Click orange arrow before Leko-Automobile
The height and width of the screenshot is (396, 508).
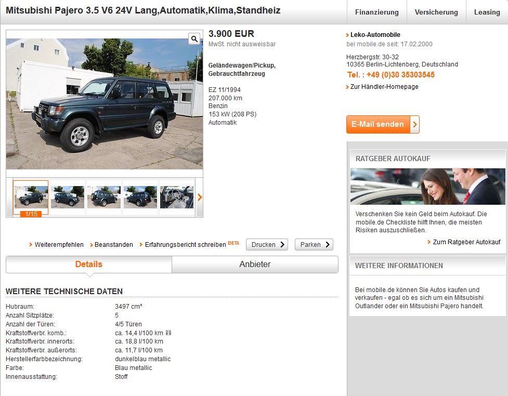coord(348,35)
